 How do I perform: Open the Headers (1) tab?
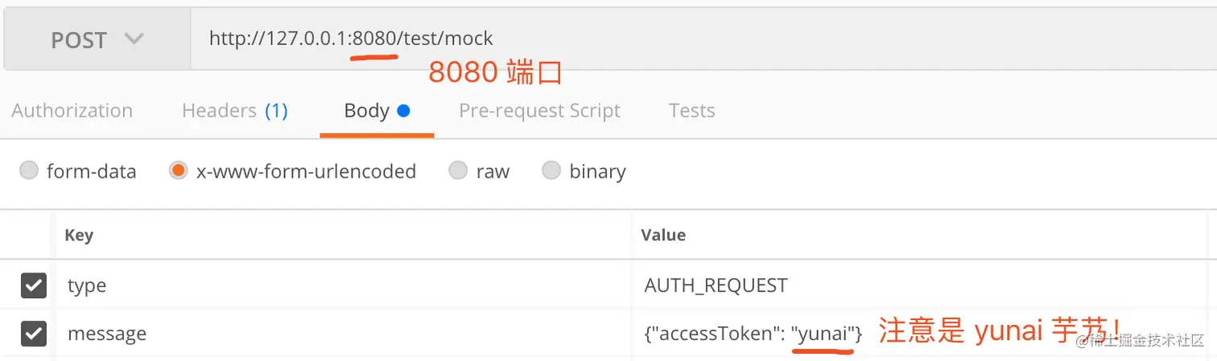pyautogui.click(x=235, y=110)
